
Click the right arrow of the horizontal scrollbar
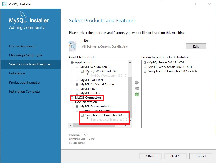[x=126, y=125]
